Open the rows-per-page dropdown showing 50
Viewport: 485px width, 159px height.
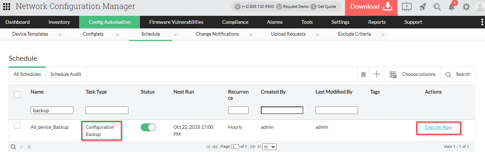(x=269, y=147)
